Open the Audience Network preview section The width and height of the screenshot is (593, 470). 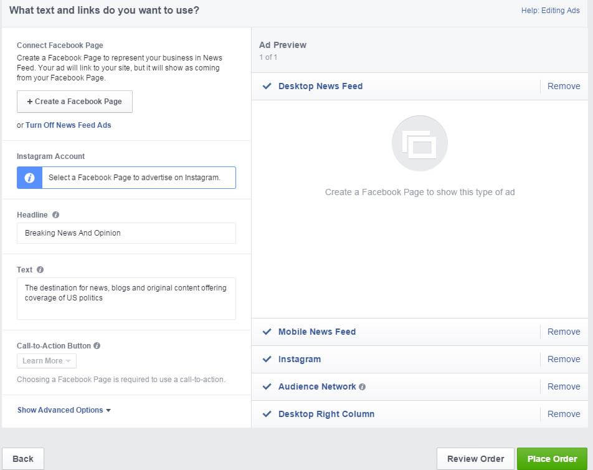pyautogui.click(x=316, y=386)
